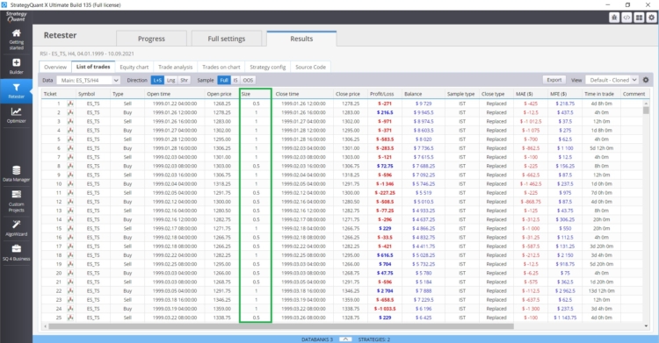Image resolution: width=659 pixels, height=343 pixels.
Task: Expand the databanks panel in status bar
Action: pyautogui.click(x=345, y=339)
